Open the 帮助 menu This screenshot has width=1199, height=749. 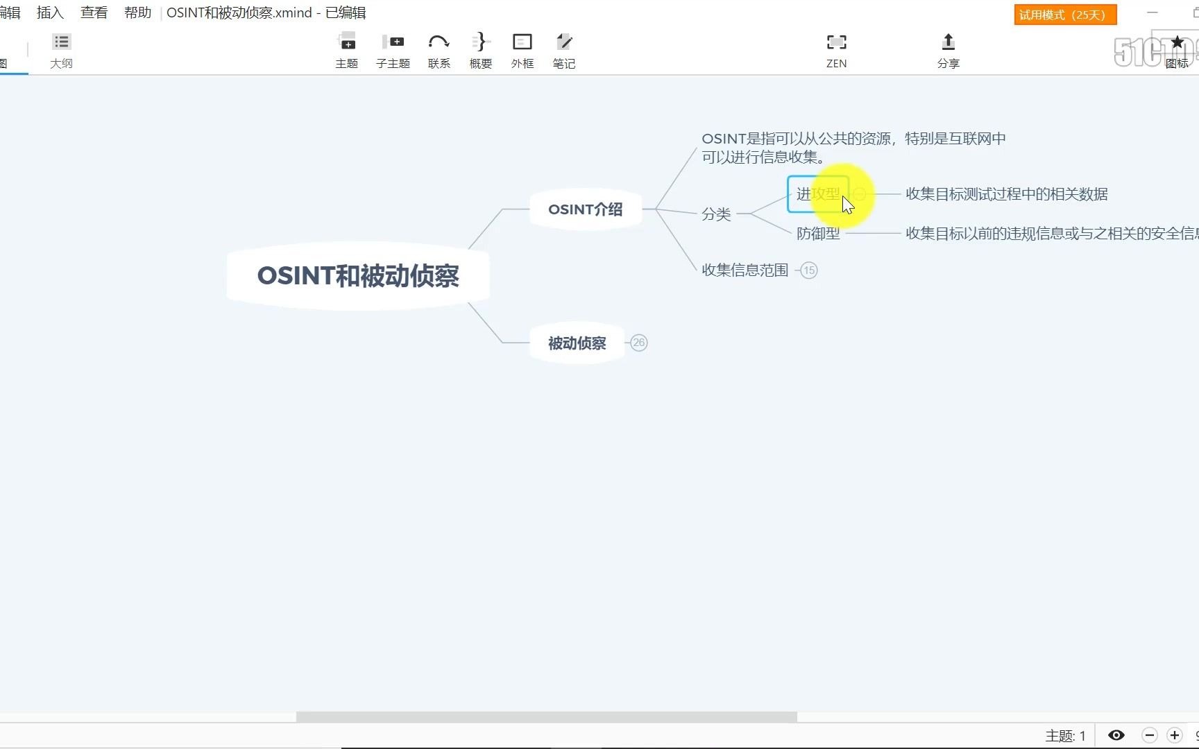coord(137,12)
